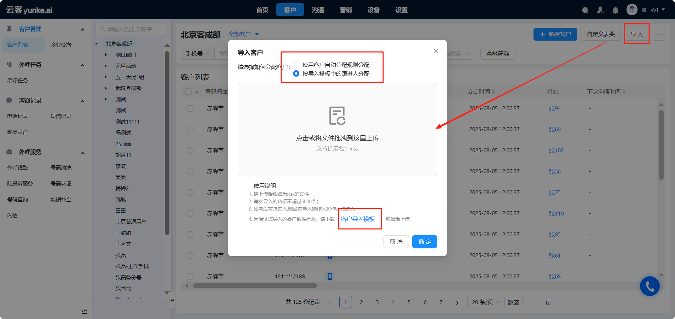Close the 导入客户 dialog
Image resolution: width=675 pixels, height=319 pixels.
pos(436,51)
